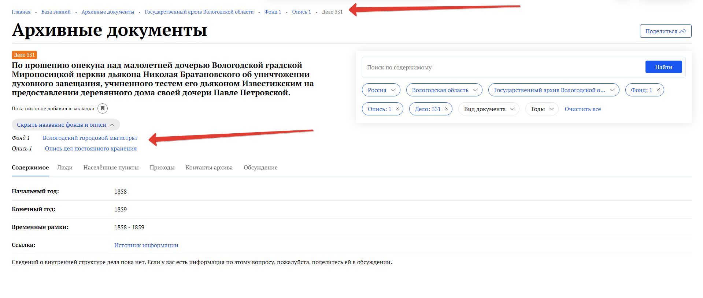
Task: Click the bookmark icon to save document
Action: [x=103, y=108]
